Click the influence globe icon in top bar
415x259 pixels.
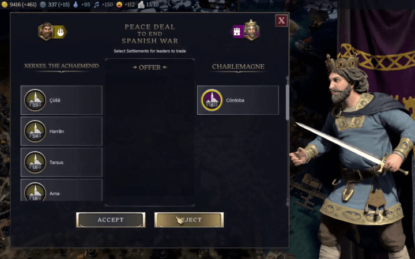pyautogui.click(x=43, y=5)
